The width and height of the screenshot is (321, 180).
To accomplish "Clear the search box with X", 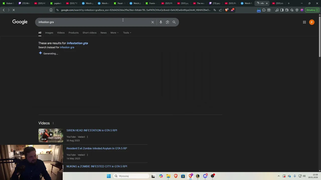I will pos(152,22).
